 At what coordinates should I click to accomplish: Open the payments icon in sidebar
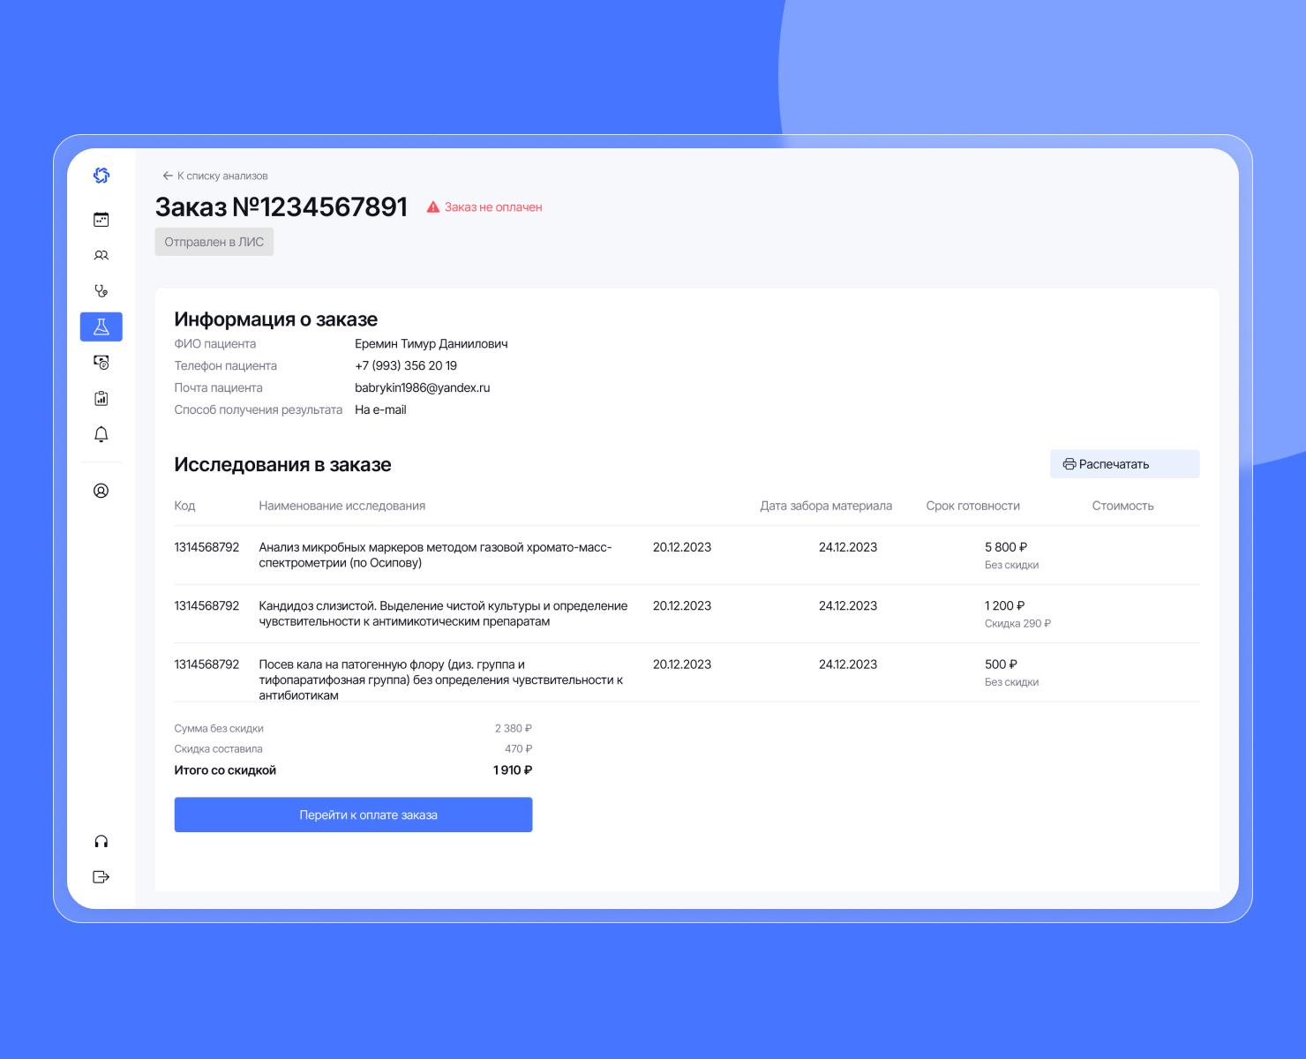click(101, 362)
